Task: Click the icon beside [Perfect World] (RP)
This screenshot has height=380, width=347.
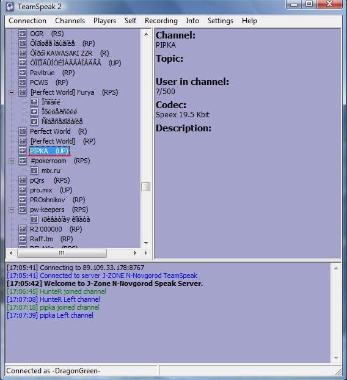Action: pyautogui.click(x=23, y=141)
